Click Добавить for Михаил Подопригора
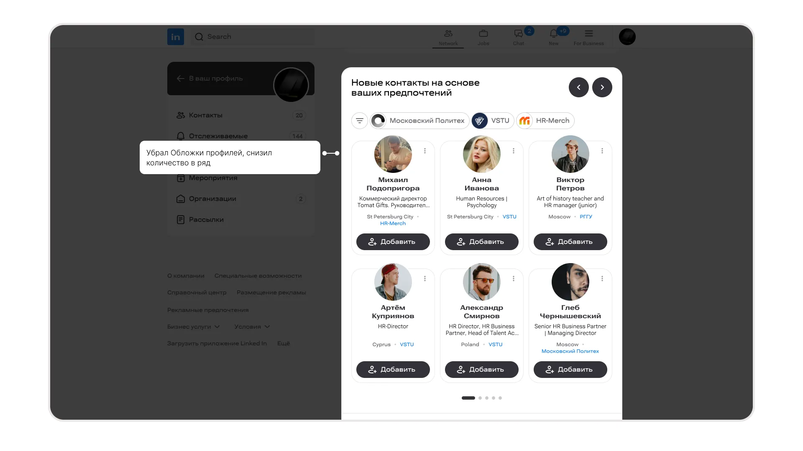803x451 pixels. [393, 242]
